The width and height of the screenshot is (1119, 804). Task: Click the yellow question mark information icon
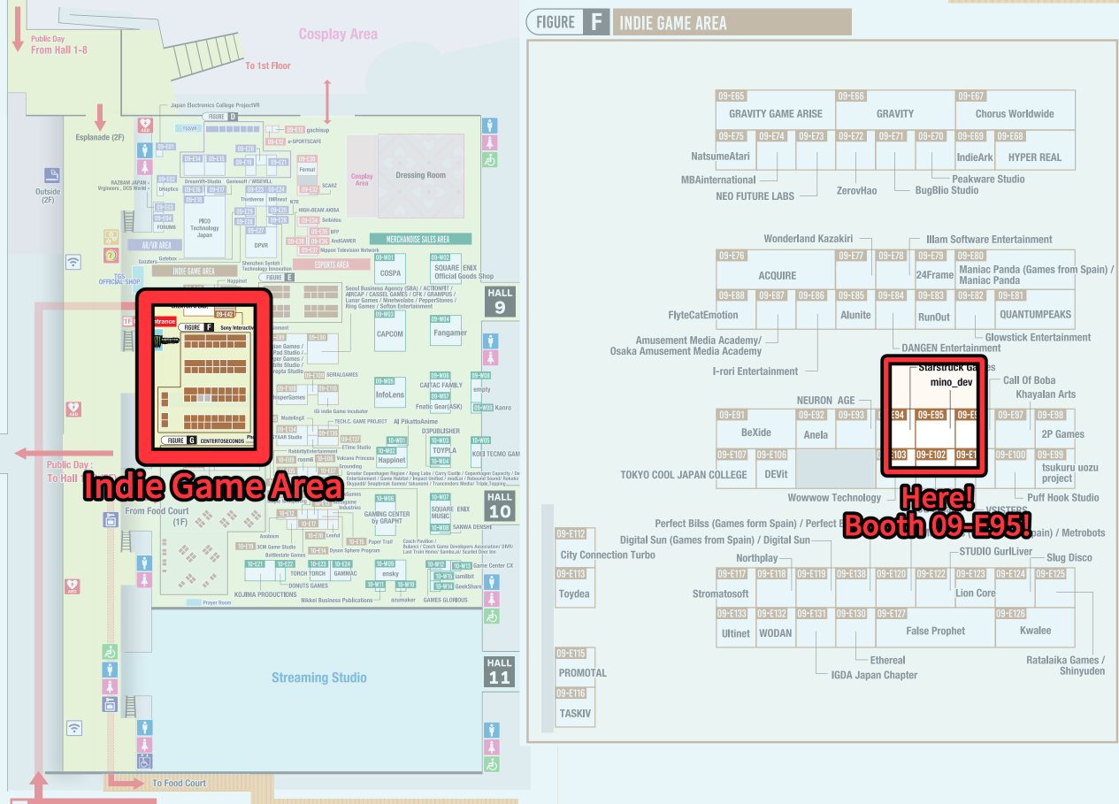111,256
